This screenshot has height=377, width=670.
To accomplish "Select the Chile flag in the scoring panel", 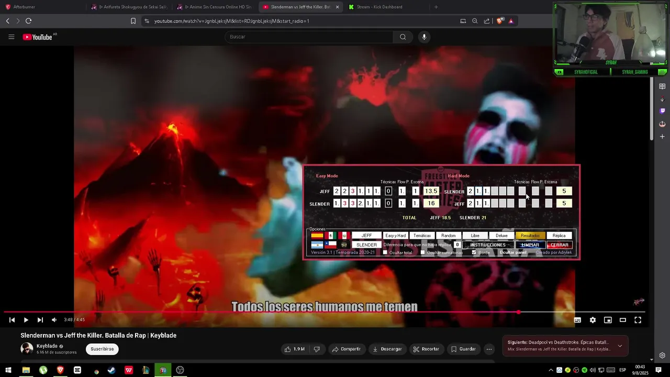I will pyautogui.click(x=331, y=245).
